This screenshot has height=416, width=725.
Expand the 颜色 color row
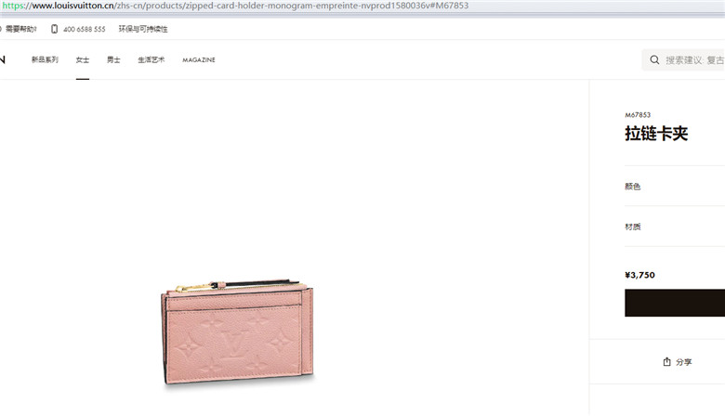click(675, 186)
